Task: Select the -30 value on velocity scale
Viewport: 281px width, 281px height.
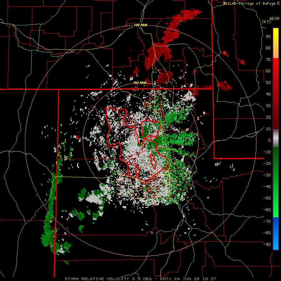Action: click(x=267, y=175)
